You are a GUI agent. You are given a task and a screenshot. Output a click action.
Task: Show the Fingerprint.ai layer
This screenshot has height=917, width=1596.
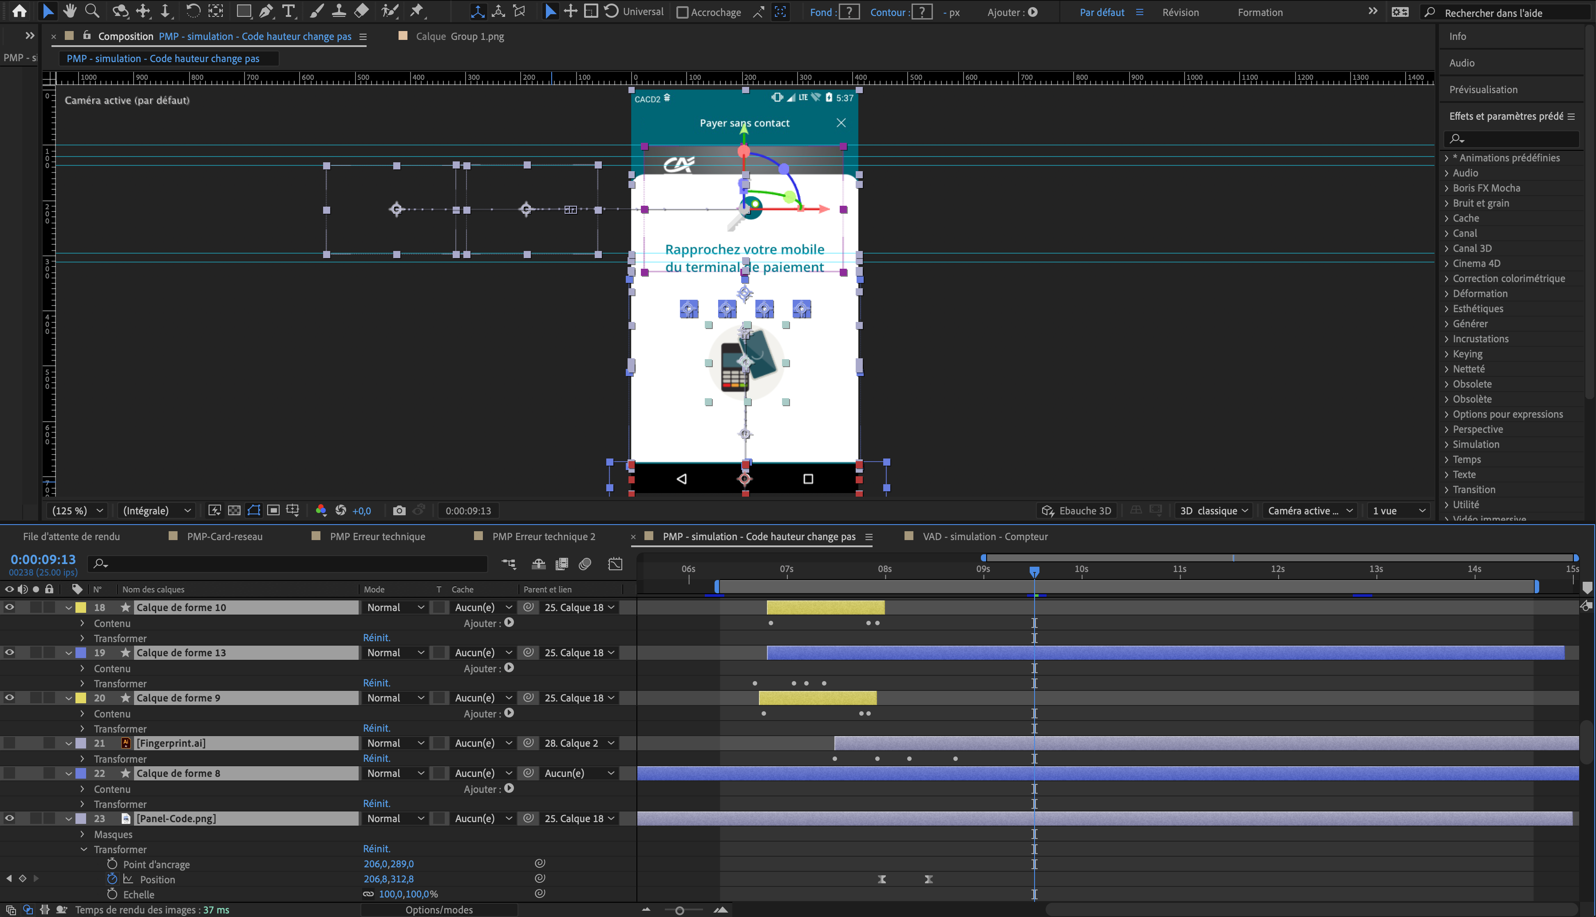[x=9, y=743]
